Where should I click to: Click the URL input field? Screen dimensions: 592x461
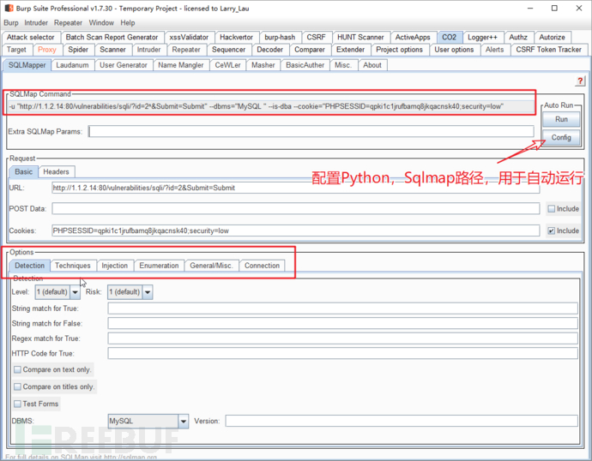tap(296, 188)
